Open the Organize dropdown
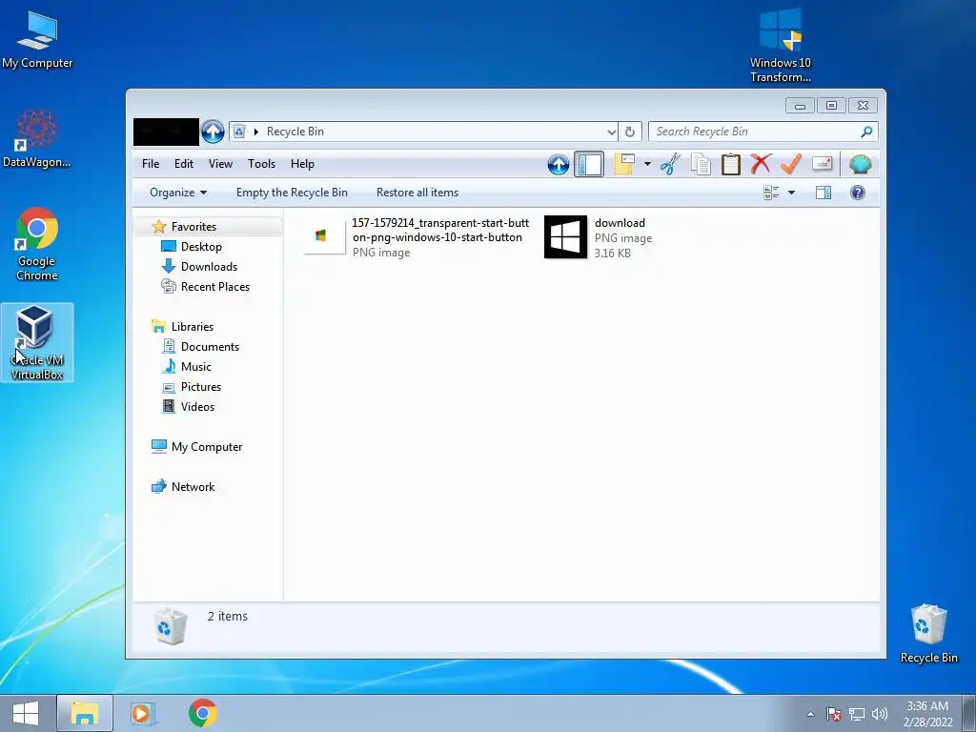 pos(178,193)
